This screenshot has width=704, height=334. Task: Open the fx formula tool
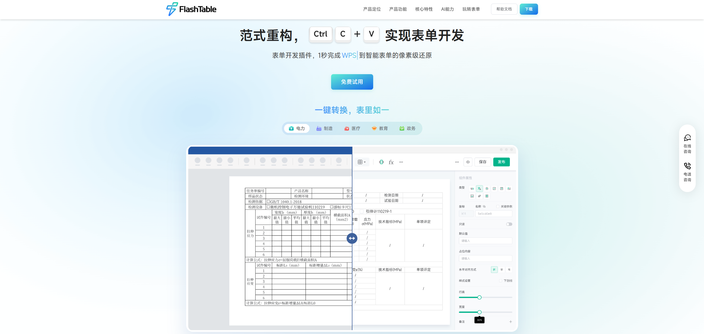(391, 162)
